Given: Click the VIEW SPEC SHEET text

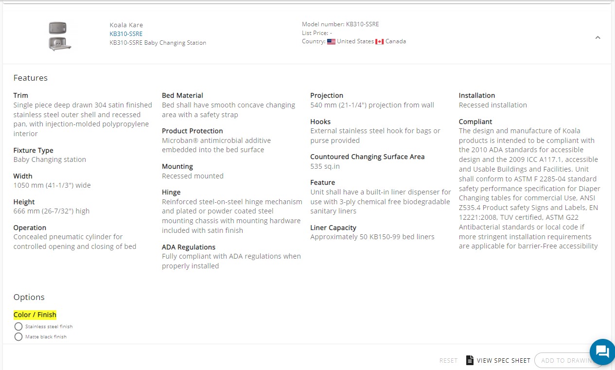Looking at the screenshot, I should click(504, 361).
